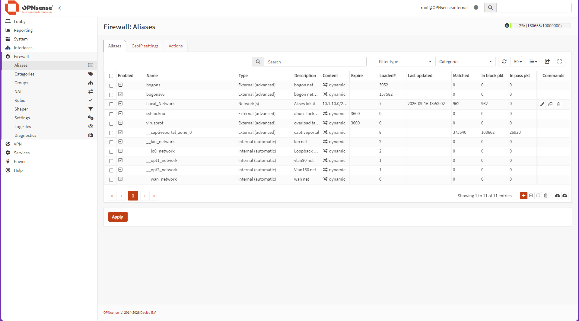
Task: Clone the Local_Network alias
Action: [550, 104]
